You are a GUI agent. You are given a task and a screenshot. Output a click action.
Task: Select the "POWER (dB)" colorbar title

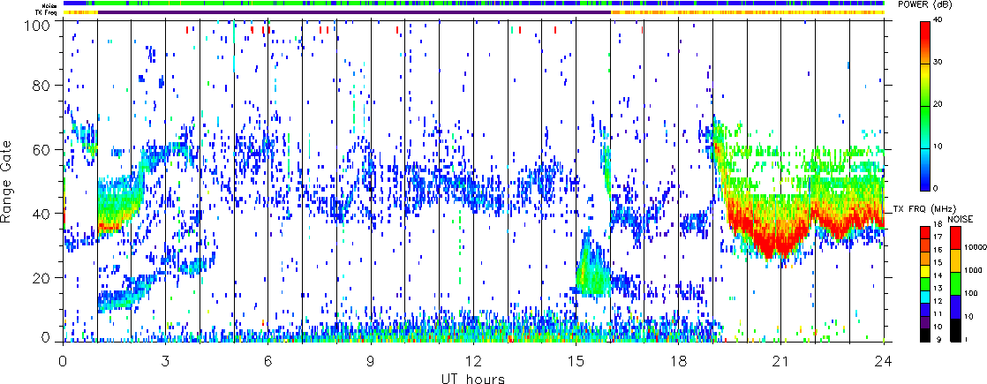(x=925, y=5)
